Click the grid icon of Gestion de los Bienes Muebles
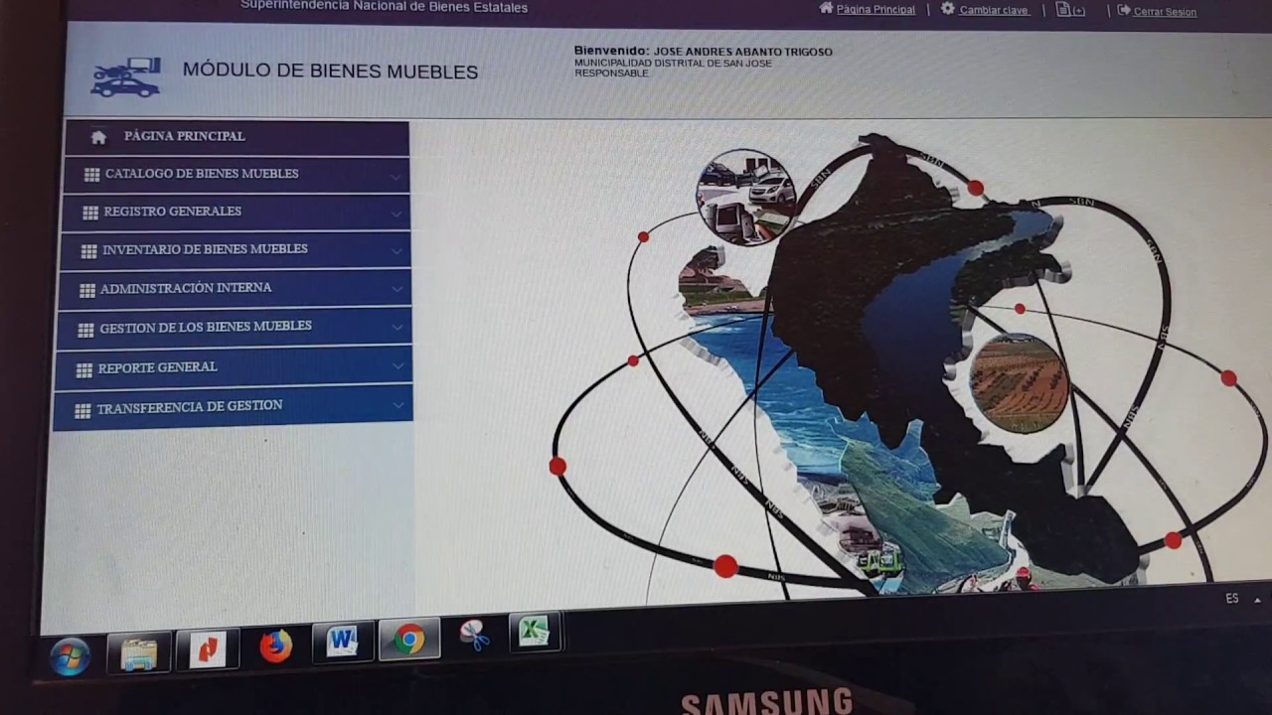Viewport: 1272px width, 715px height. click(x=85, y=329)
